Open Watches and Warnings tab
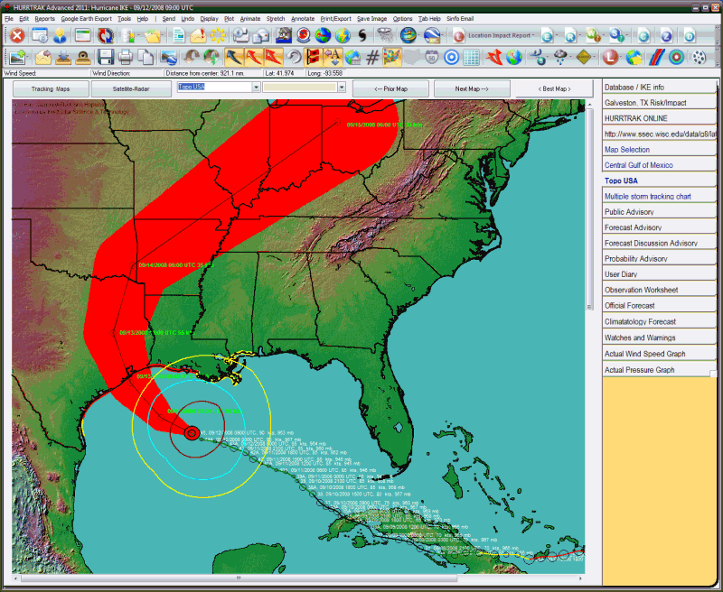 [x=643, y=338]
